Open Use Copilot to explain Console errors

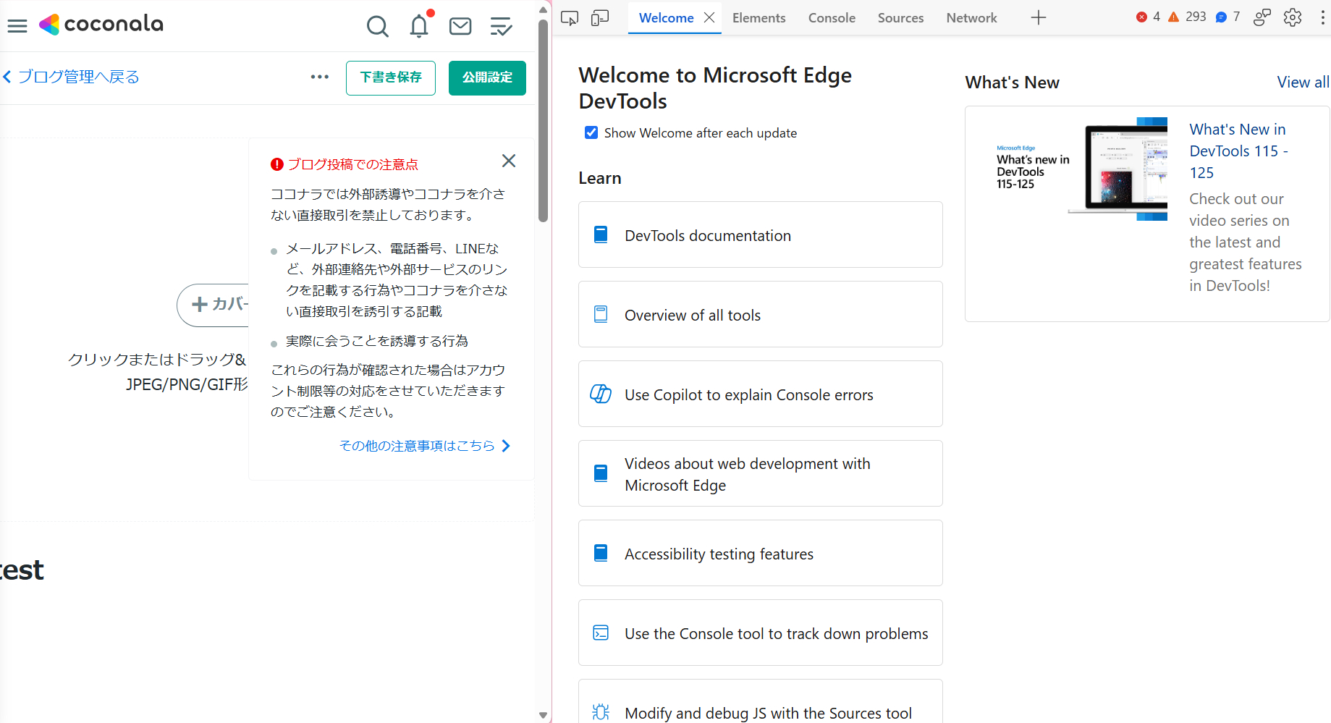click(760, 394)
